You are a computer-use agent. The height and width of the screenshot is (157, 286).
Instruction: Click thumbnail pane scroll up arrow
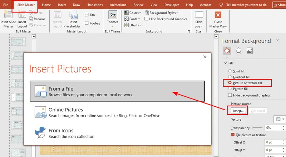coord(34,36)
